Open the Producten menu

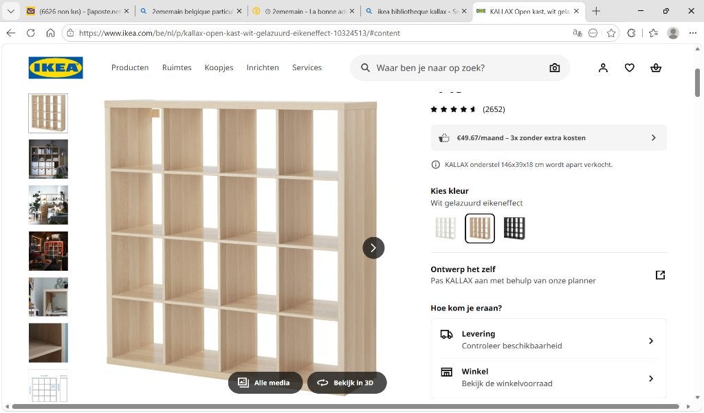[130, 67]
